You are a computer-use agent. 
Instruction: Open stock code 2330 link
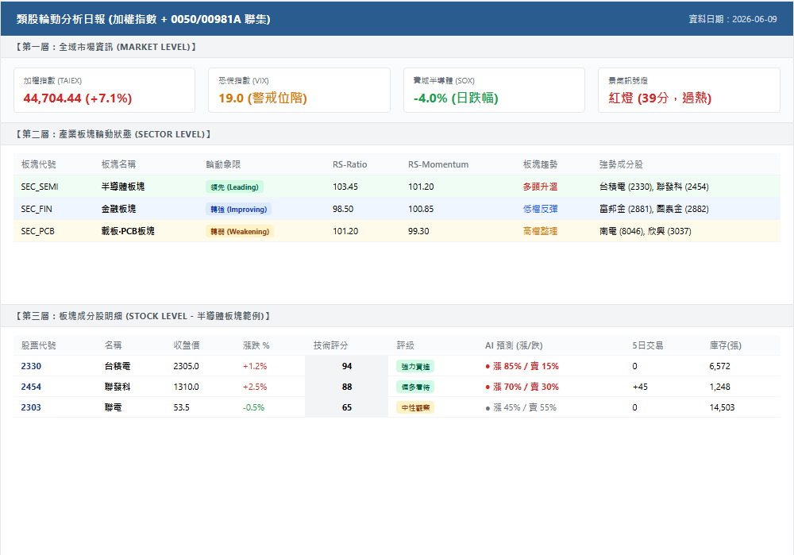31,366
